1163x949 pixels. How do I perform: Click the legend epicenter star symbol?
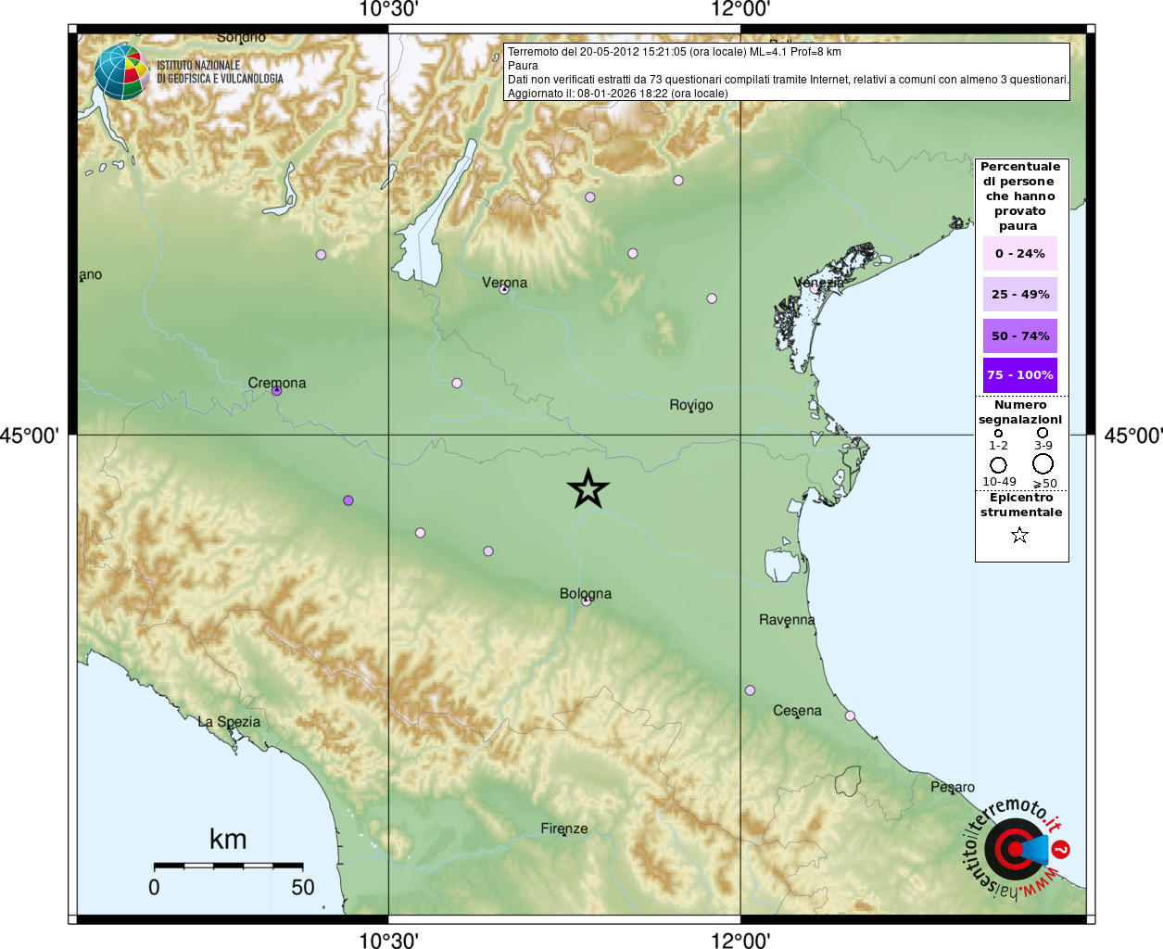pos(1019,535)
